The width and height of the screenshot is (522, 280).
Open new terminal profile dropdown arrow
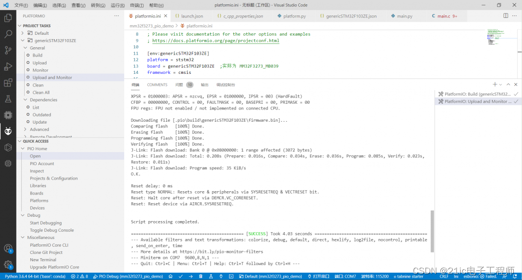[500, 84]
